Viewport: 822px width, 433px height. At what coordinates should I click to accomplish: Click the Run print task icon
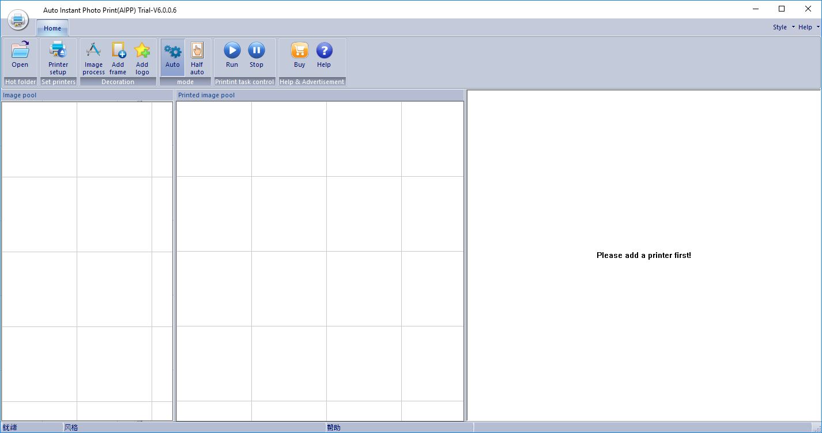coord(232,55)
